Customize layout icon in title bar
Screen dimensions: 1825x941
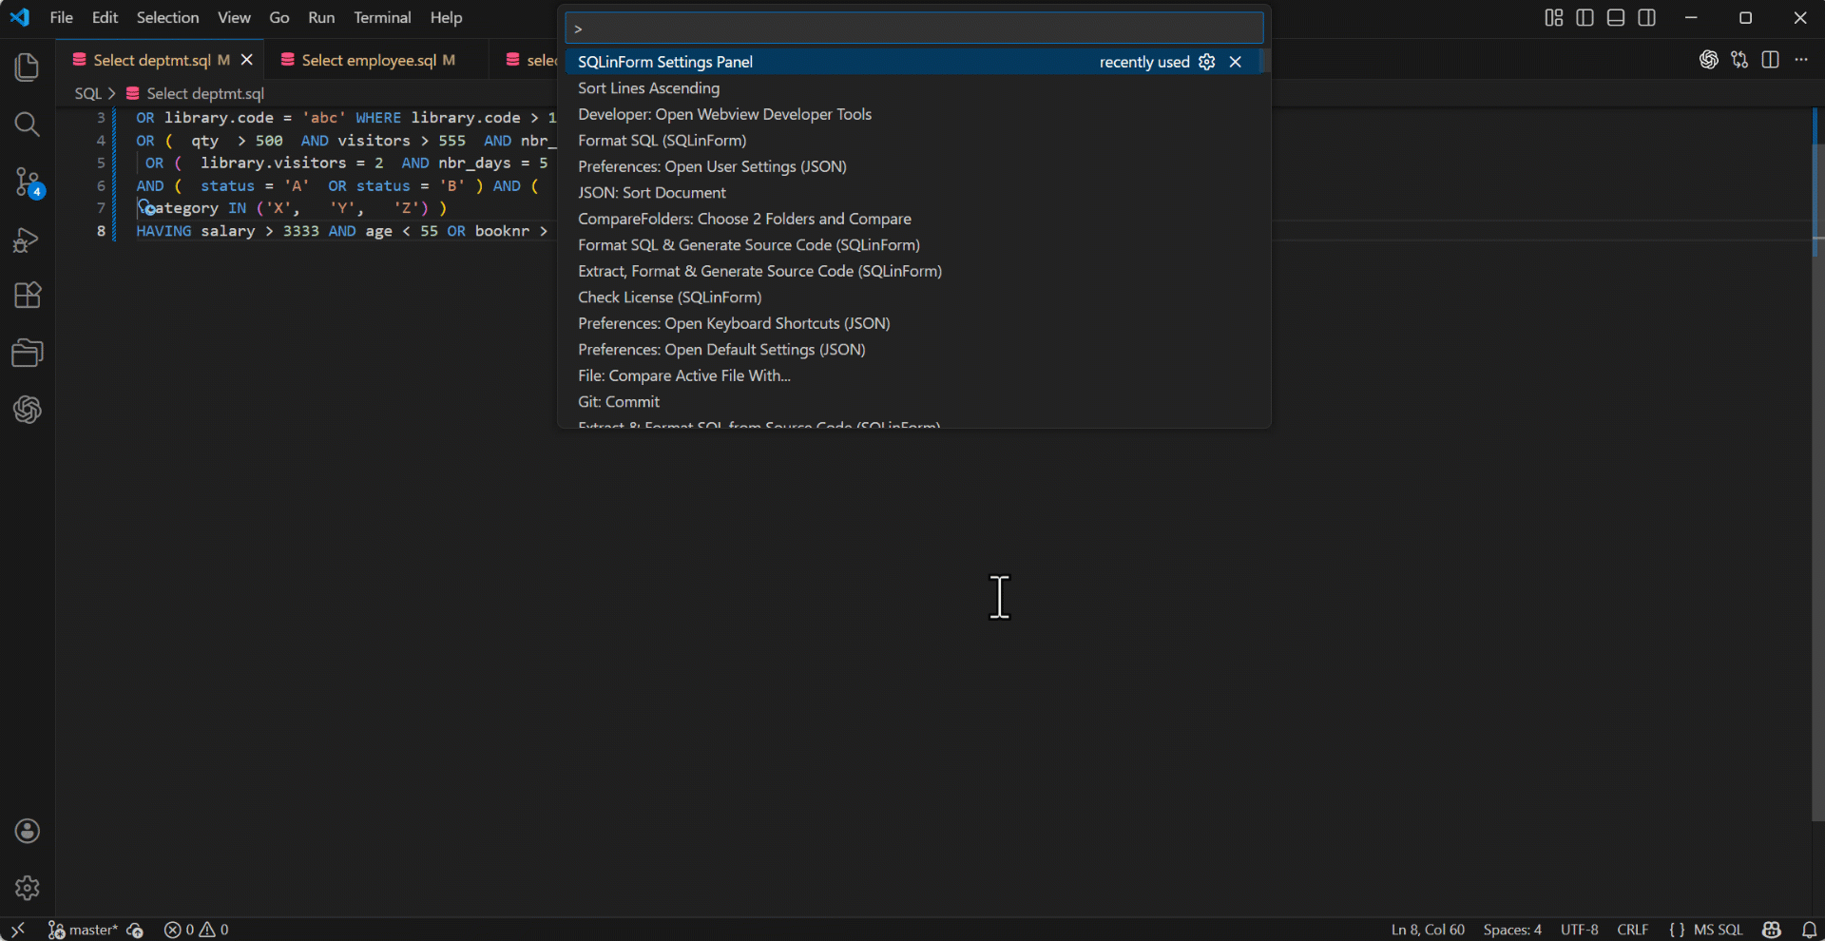click(x=1553, y=17)
